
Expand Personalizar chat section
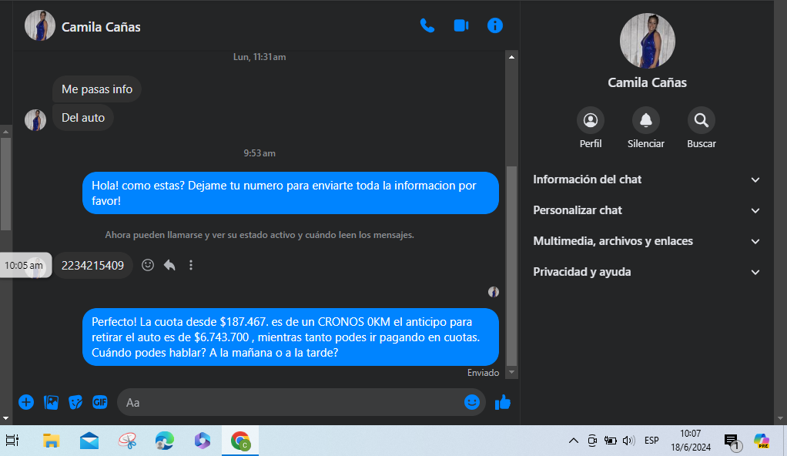(x=646, y=210)
